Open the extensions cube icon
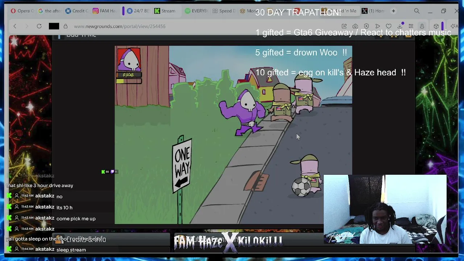The height and width of the screenshot is (261, 464). [436, 26]
